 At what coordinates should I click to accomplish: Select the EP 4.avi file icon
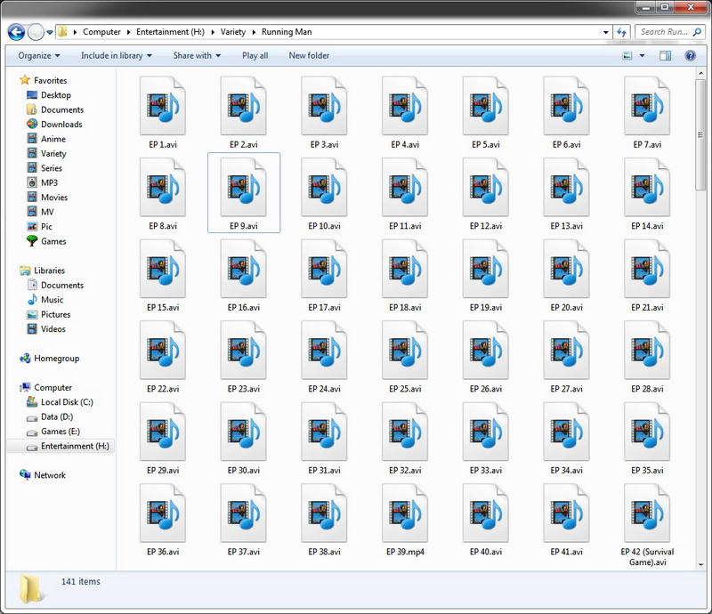coord(405,105)
